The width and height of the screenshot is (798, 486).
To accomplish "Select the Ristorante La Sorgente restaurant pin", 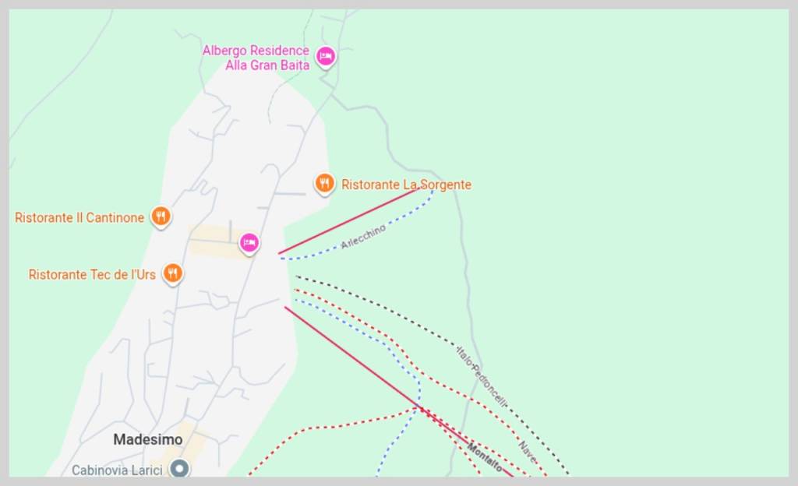I will pos(325,183).
